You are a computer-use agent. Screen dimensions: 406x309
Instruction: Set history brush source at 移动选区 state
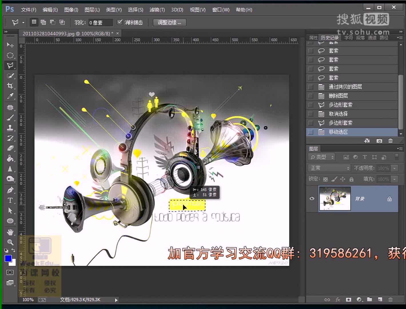click(311, 132)
